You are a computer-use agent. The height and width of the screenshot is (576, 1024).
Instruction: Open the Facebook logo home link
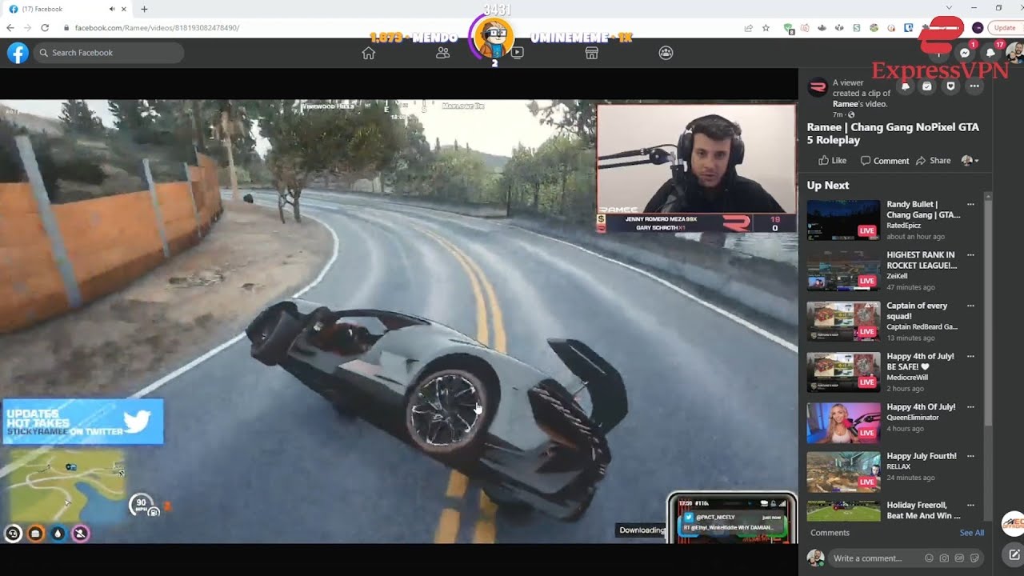(18, 53)
